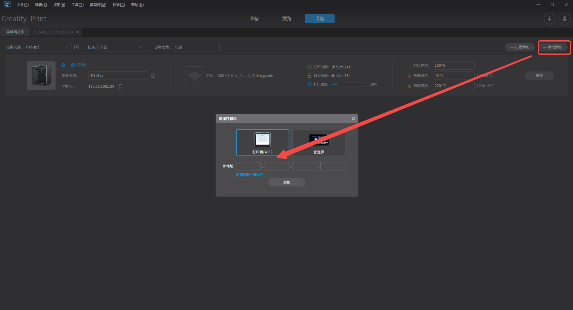573x310 pixels.
Task: Click the K1 Max printer image
Action: click(x=41, y=76)
